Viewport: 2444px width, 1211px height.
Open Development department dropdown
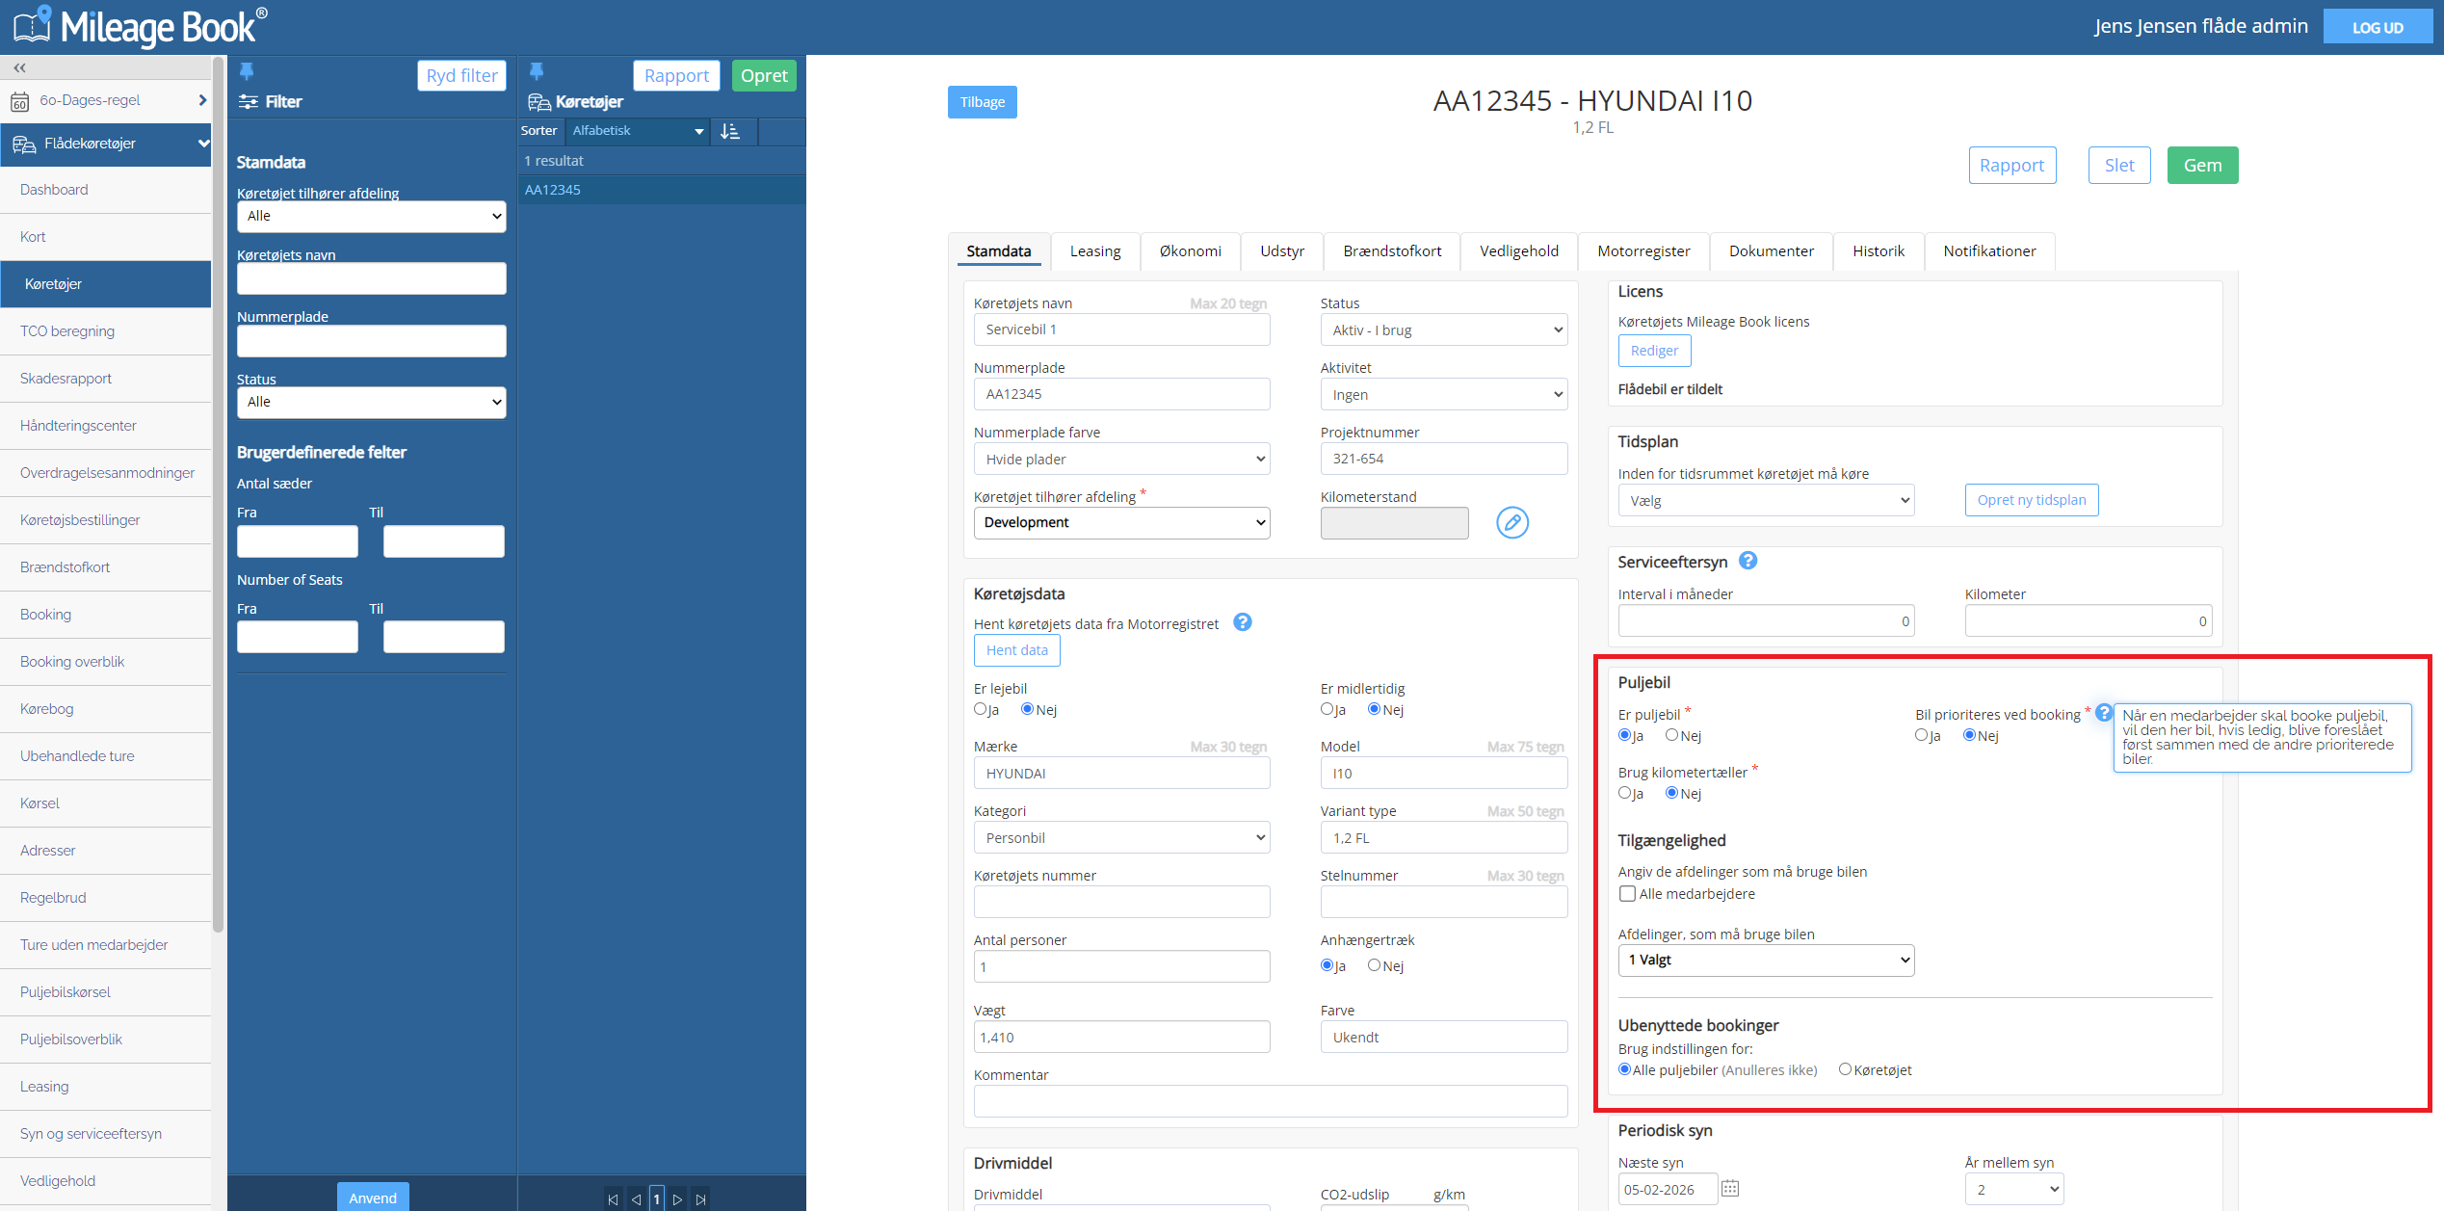pyautogui.click(x=1122, y=522)
